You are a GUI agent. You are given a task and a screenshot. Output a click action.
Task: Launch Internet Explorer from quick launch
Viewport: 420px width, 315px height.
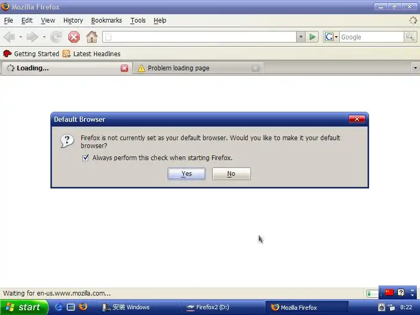58,307
